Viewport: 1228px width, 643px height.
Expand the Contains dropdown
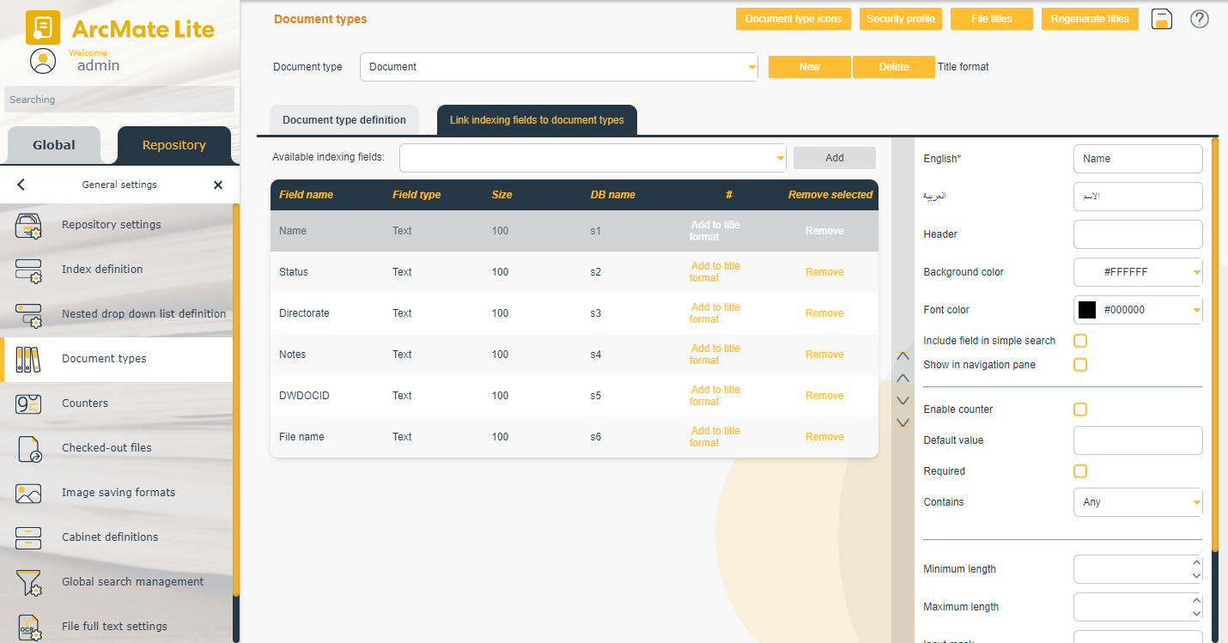(1195, 502)
